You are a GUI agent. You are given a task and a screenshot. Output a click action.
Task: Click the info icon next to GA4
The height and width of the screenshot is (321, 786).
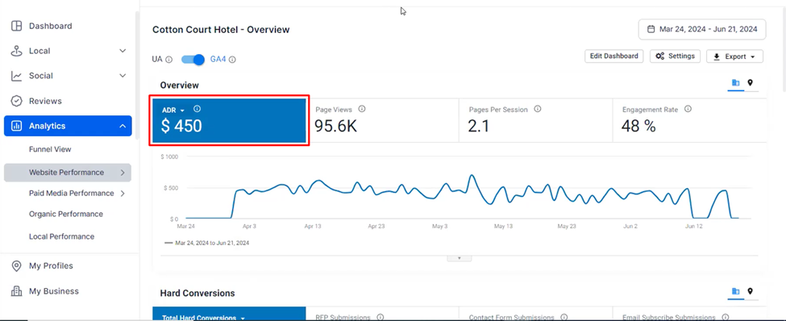coord(232,60)
